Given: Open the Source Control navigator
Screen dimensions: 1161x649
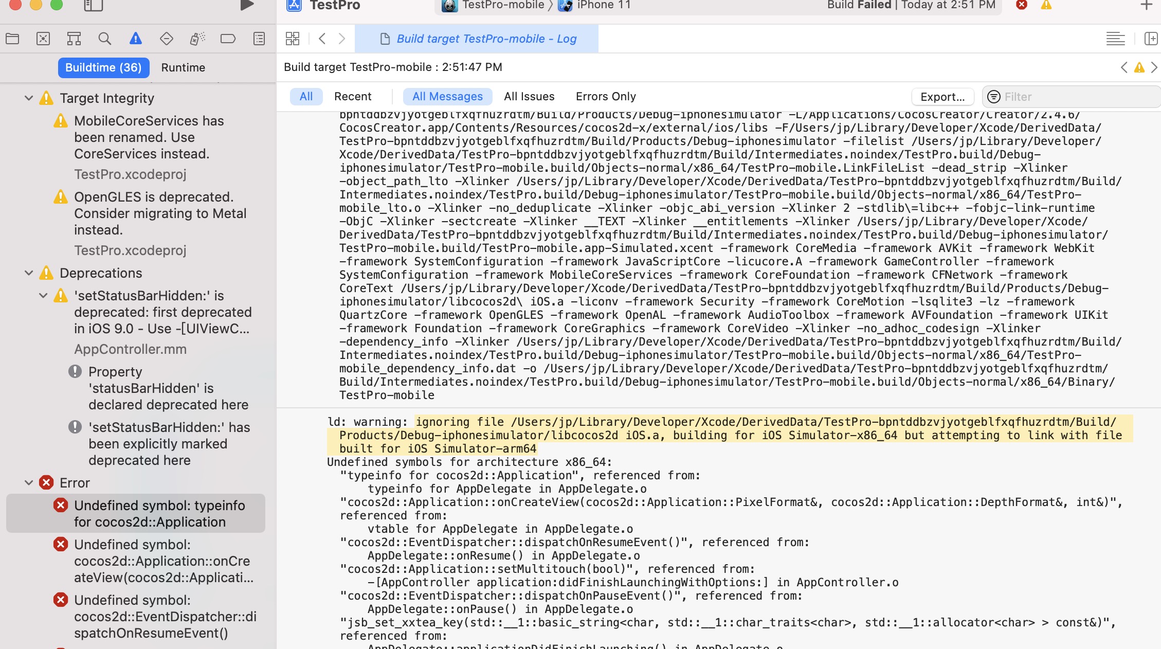Looking at the screenshot, I should [x=43, y=39].
